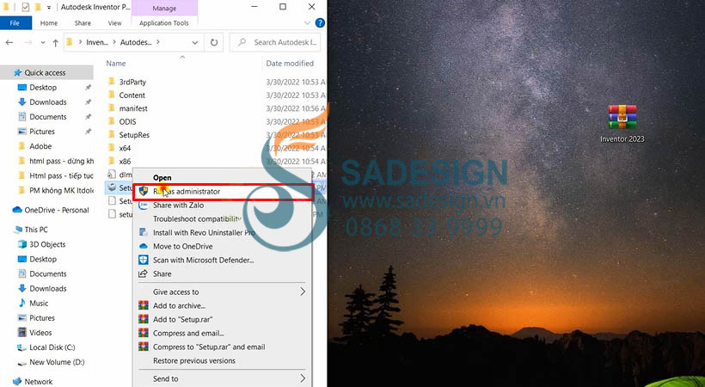Select the Content folder
This screenshot has width=705, height=387.
click(x=132, y=95)
